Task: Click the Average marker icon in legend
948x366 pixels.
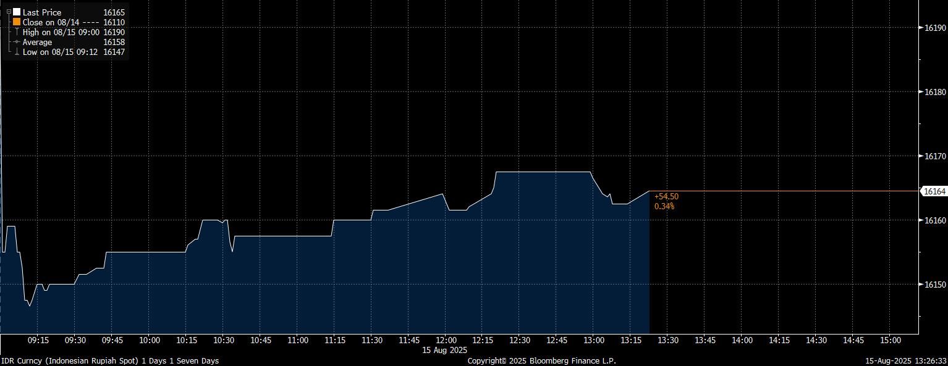Action: (x=17, y=42)
